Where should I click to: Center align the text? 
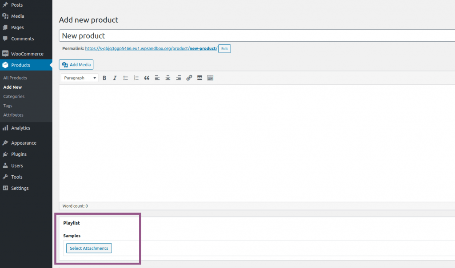[x=168, y=78]
